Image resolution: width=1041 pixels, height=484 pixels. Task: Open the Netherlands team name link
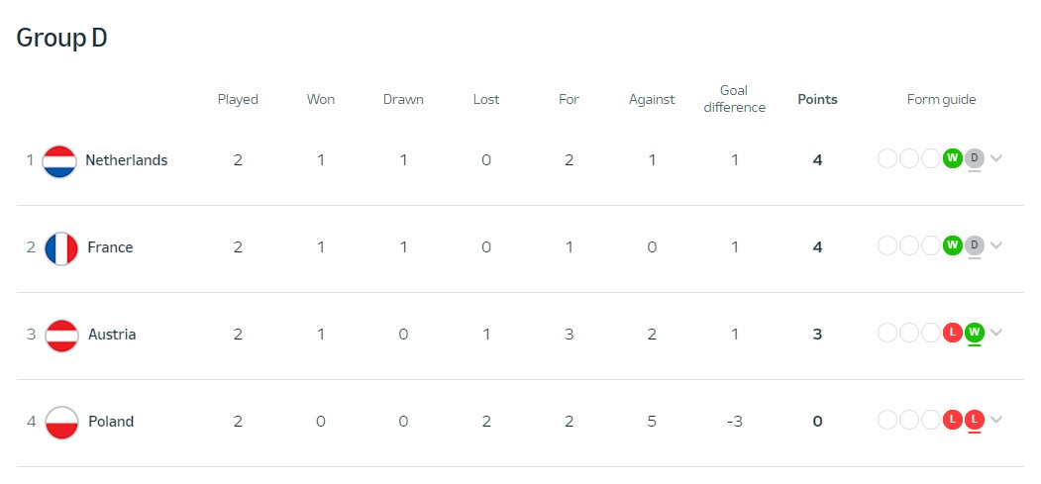pyautogui.click(x=126, y=159)
